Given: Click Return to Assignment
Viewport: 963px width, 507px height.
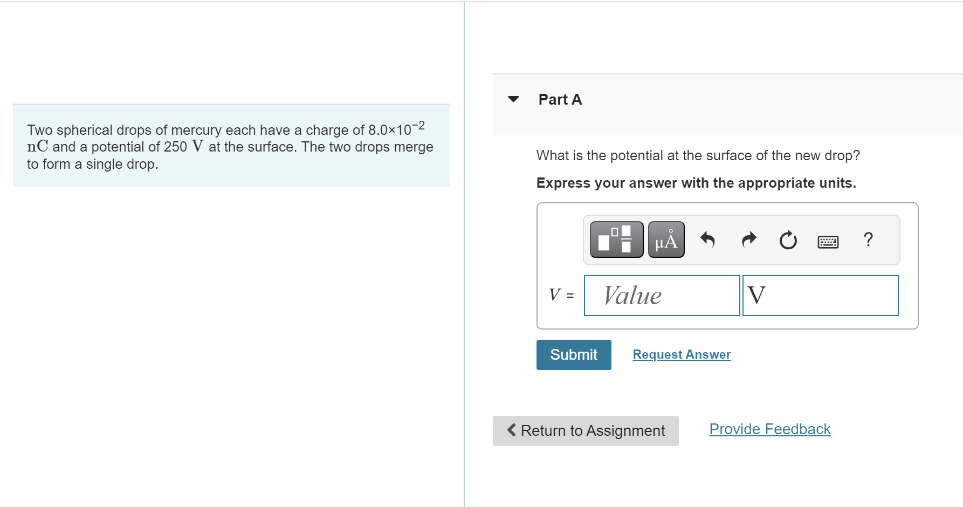Looking at the screenshot, I should pyautogui.click(x=586, y=430).
